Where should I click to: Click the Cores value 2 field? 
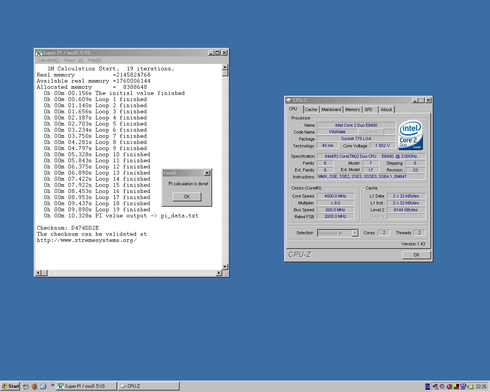tap(384, 233)
